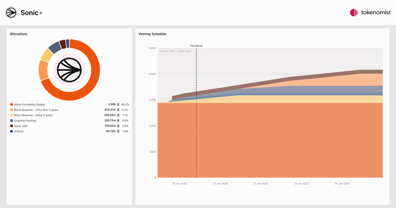396x208 pixels.
Task: Click the 2.00b y-axis label
Action: coord(152,126)
